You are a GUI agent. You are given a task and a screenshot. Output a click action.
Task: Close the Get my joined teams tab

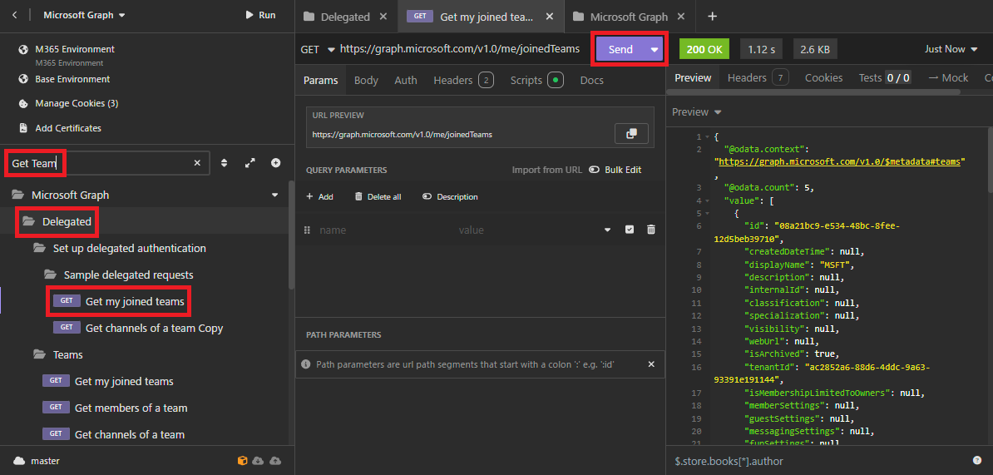(550, 17)
